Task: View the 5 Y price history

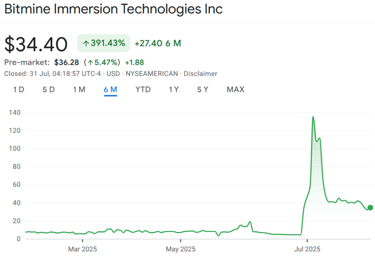Action: [202, 90]
